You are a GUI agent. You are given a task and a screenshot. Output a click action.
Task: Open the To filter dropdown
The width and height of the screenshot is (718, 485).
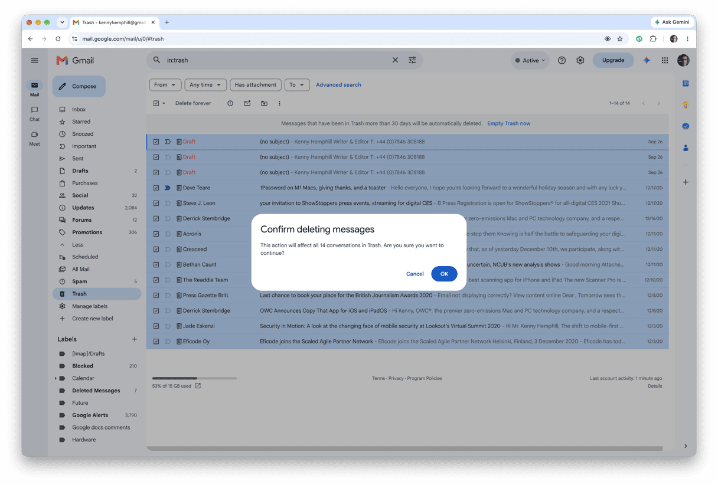297,85
